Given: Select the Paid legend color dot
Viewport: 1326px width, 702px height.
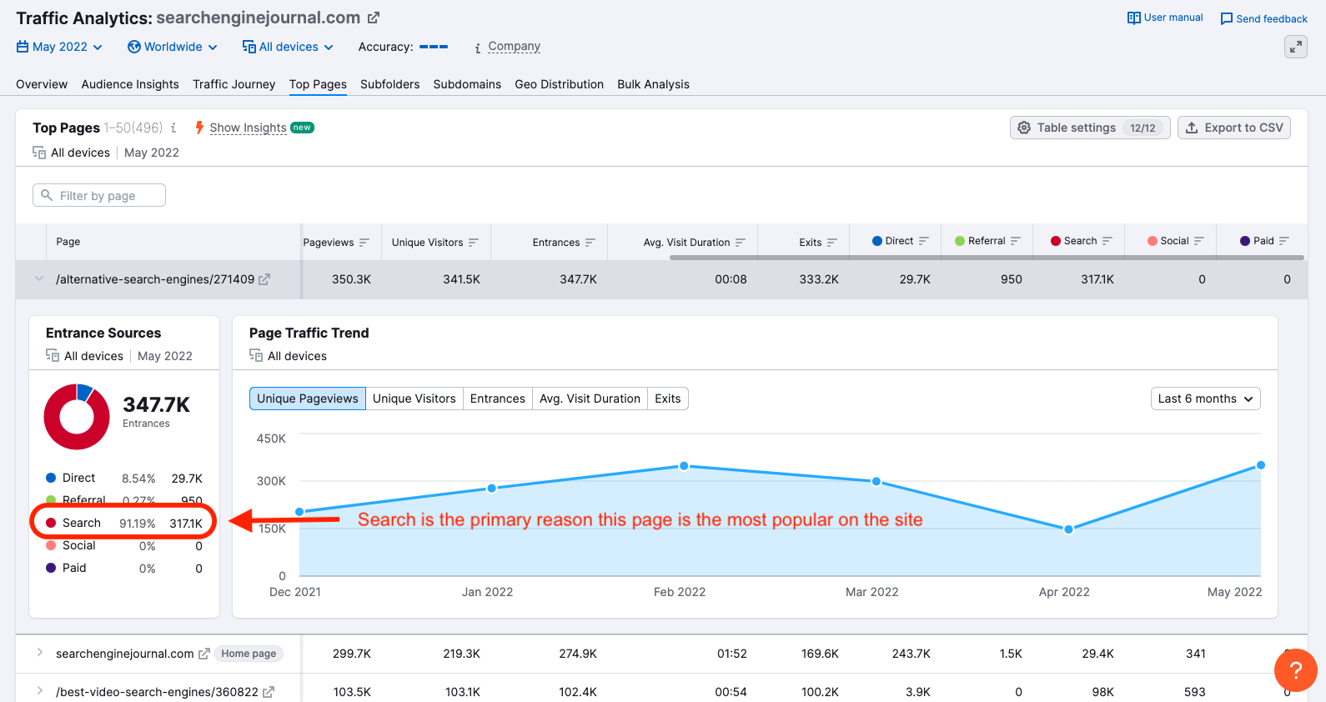Looking at the screenshot, I should click(x=51, y=568).
